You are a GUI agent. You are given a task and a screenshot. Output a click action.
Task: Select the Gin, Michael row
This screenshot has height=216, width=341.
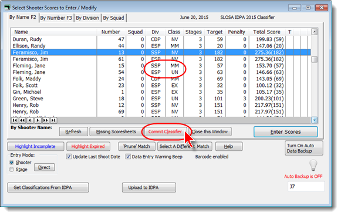click(161, 92)
